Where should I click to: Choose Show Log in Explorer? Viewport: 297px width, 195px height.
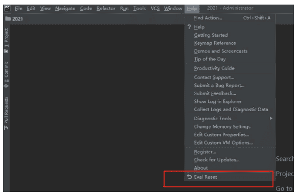[x=230, y=101]
